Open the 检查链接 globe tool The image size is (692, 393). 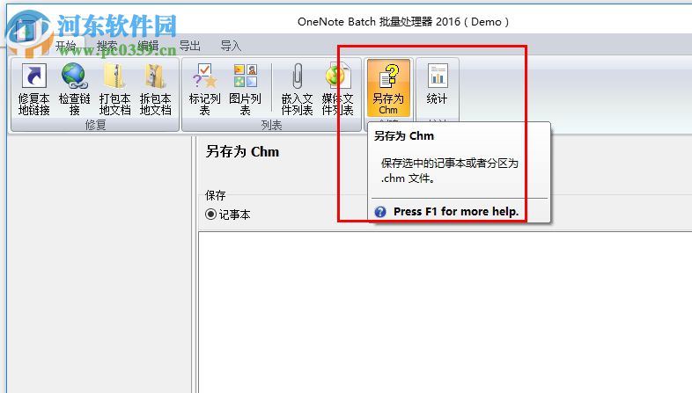click(x=74, y=89)
